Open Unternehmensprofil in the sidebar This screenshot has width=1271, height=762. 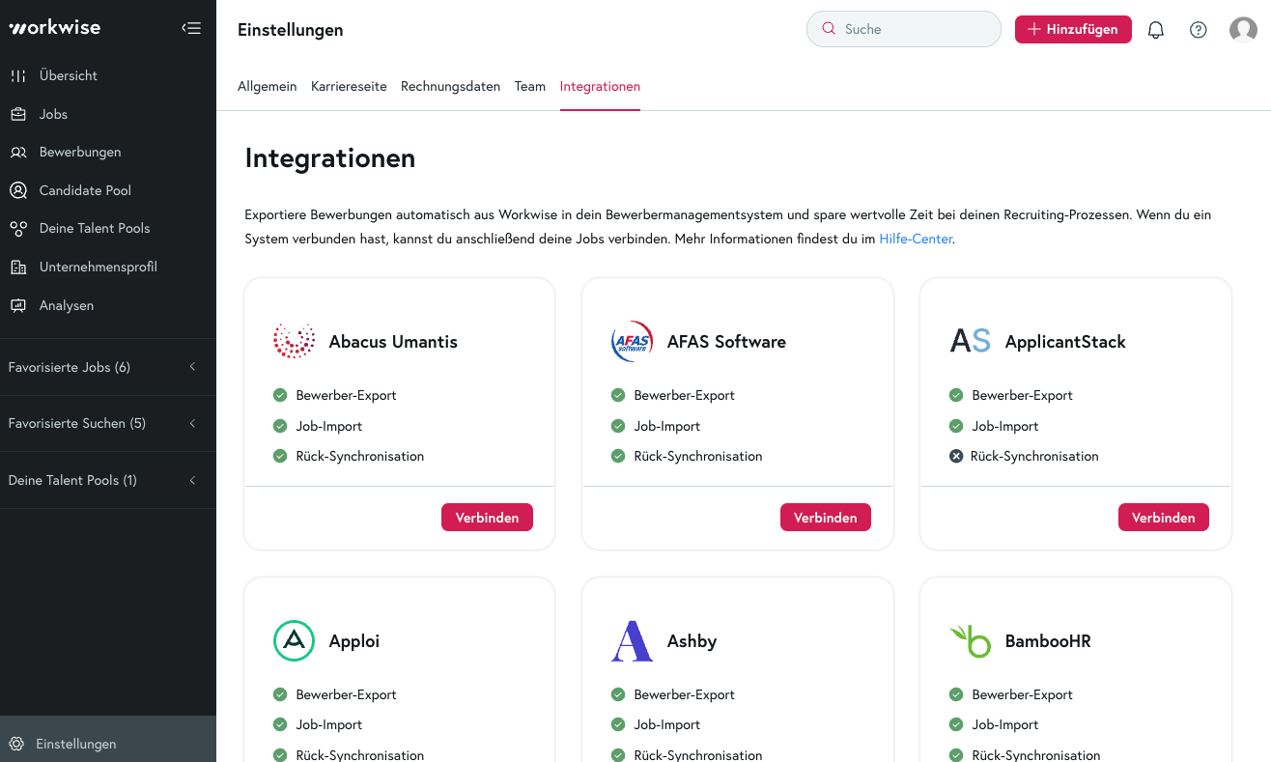pyautogui.click(x=108, y=267)
